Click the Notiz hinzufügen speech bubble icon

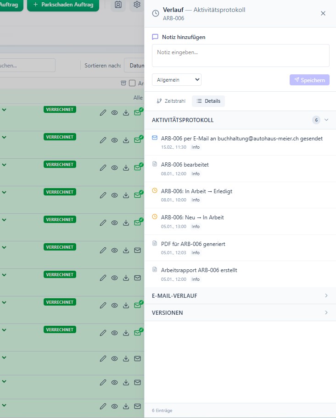(x=155, y=37)
